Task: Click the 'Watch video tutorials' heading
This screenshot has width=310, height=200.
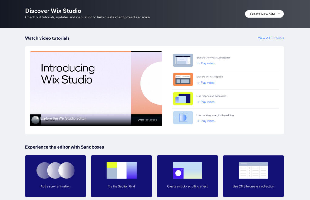Action: pyautogui.click(x=47, y=38)
